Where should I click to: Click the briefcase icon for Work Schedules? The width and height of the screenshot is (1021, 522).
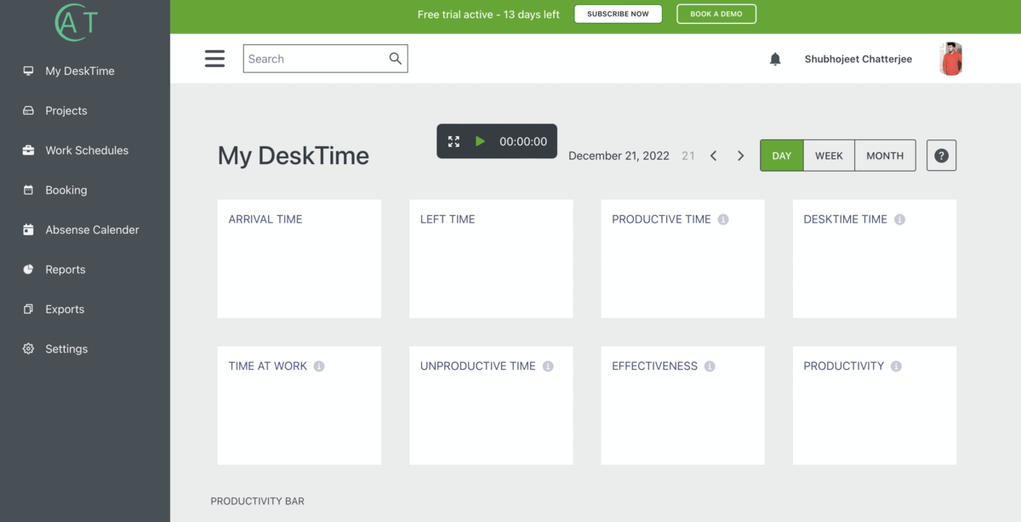coord(28,150)
